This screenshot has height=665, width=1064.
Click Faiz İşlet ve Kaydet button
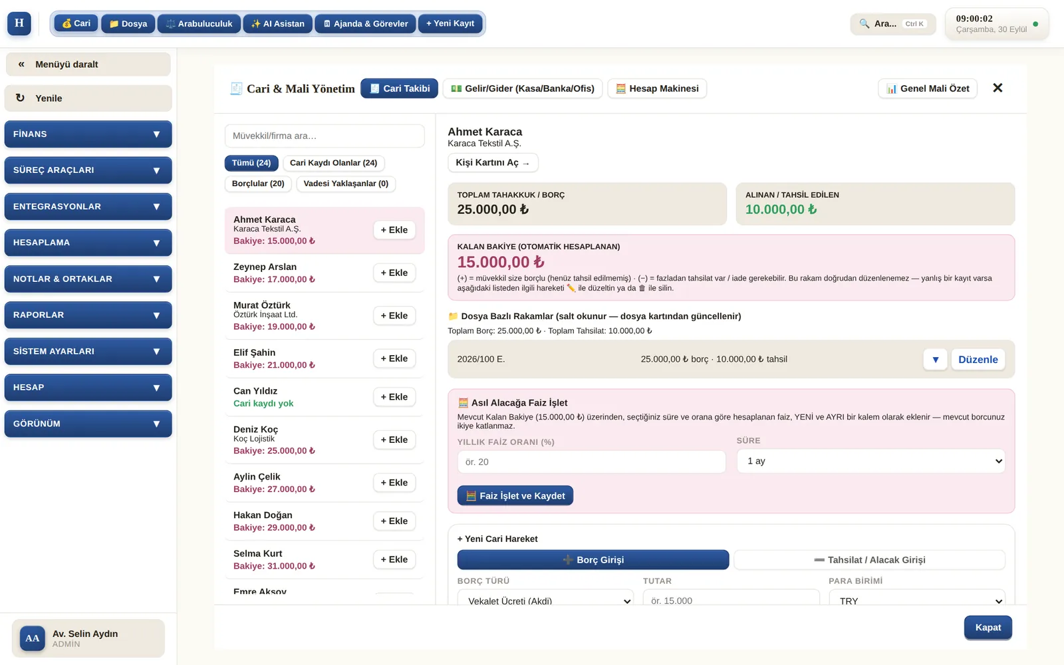[x=515, y=495]
